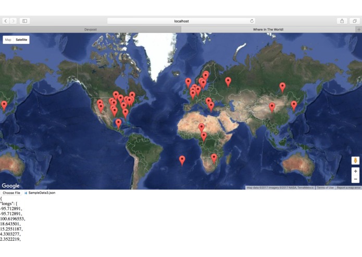Switch map type to Map
Screen dimensions: 362x257
[8, 40]
